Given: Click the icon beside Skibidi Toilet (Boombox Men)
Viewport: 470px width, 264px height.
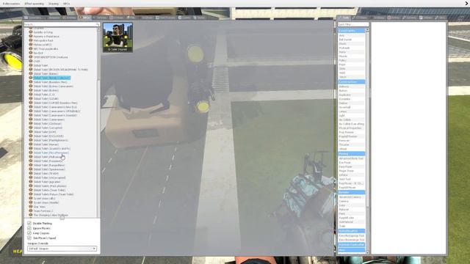Looking at the screenshot, I should click(31, 81).
